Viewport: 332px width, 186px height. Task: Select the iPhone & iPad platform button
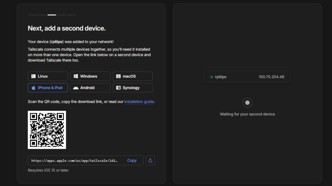tap(48, 88)
